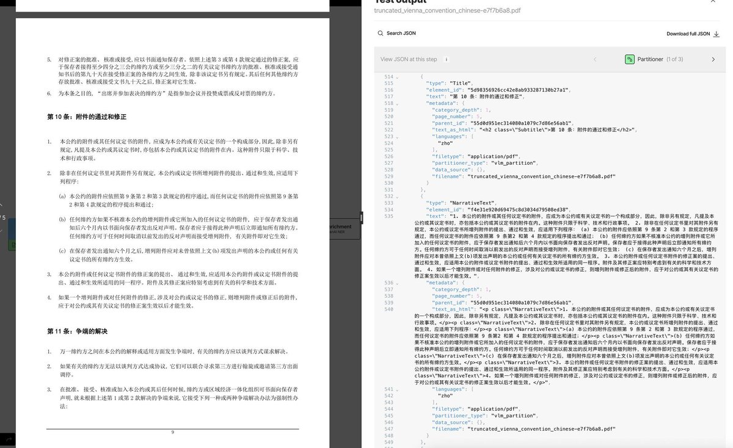Viewport: 733px width, 448px height.
Task: Click the Download full JSON link
Action: tap(688, 34)
